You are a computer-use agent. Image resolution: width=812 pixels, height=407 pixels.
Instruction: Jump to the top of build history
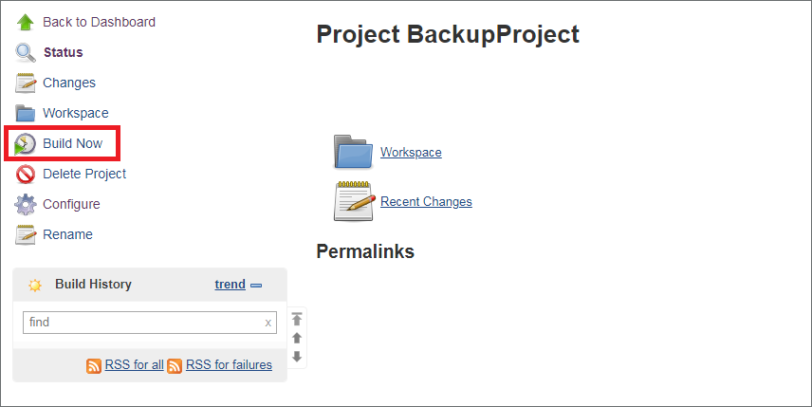coord(297,319)
